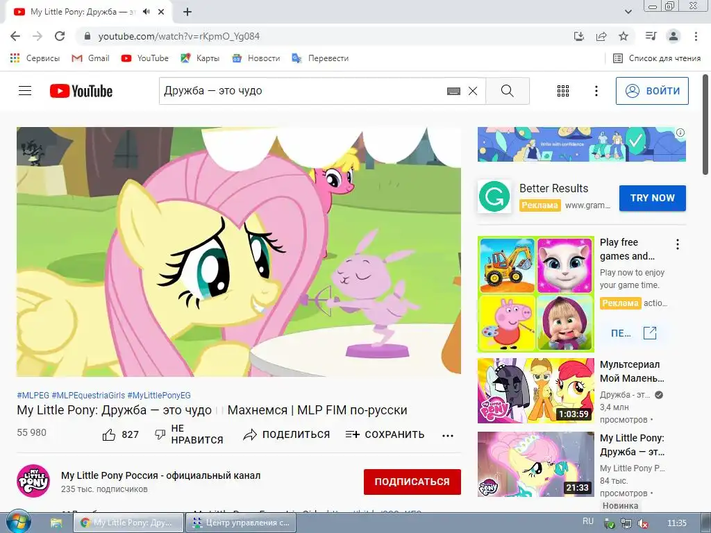Open the YouTube hamburger guide menu

click(25, 91)
